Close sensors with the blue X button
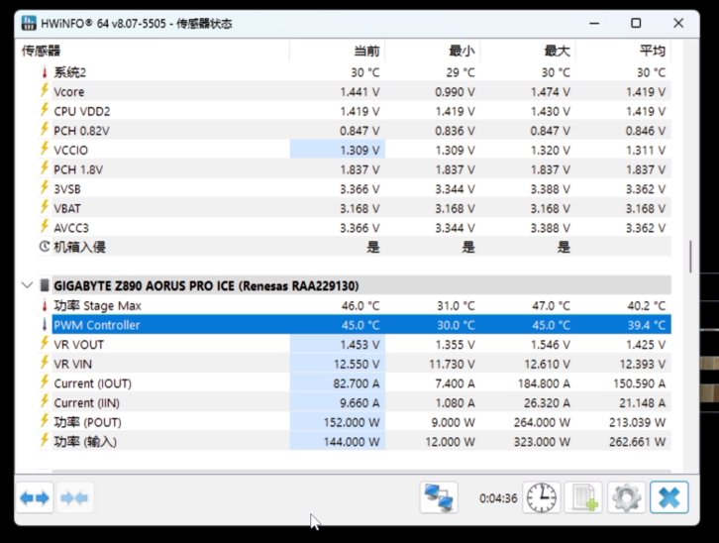719x543 pixels. tap(669, 497)
